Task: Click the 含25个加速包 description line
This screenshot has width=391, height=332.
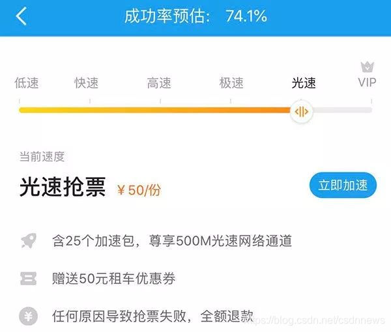Action: pyautogui.click(x=172, y=241)
